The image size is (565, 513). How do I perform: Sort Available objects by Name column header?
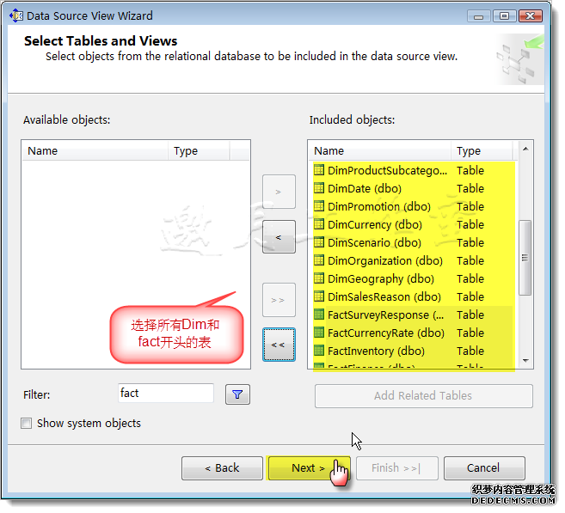(95, 151)
